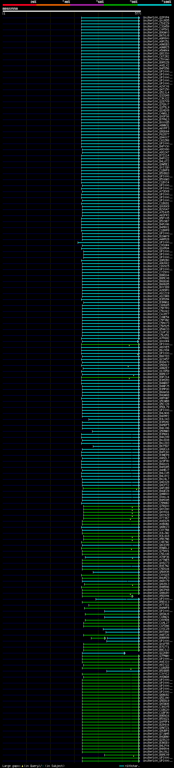Viewport: 174px width, 768px height.
Task: Select the UniRef100_B7PN13 label
Action: click(x=156, y=120)
